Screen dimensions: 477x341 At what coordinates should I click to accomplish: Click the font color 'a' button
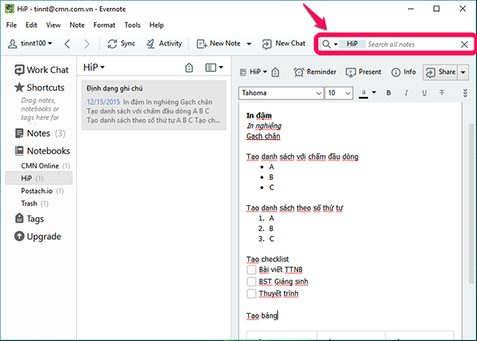(363, 93)
